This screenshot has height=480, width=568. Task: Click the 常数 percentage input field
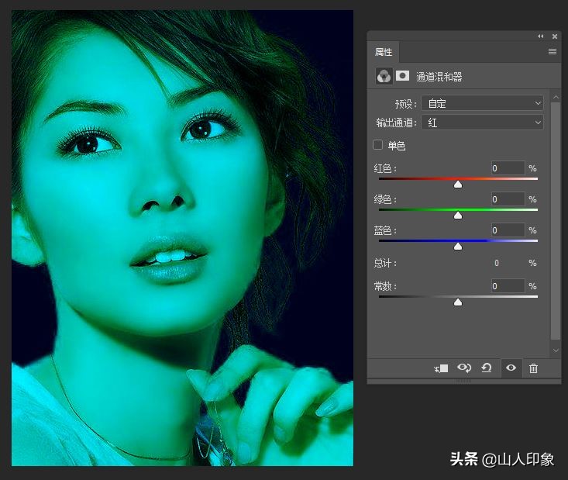tap(508, 286)
